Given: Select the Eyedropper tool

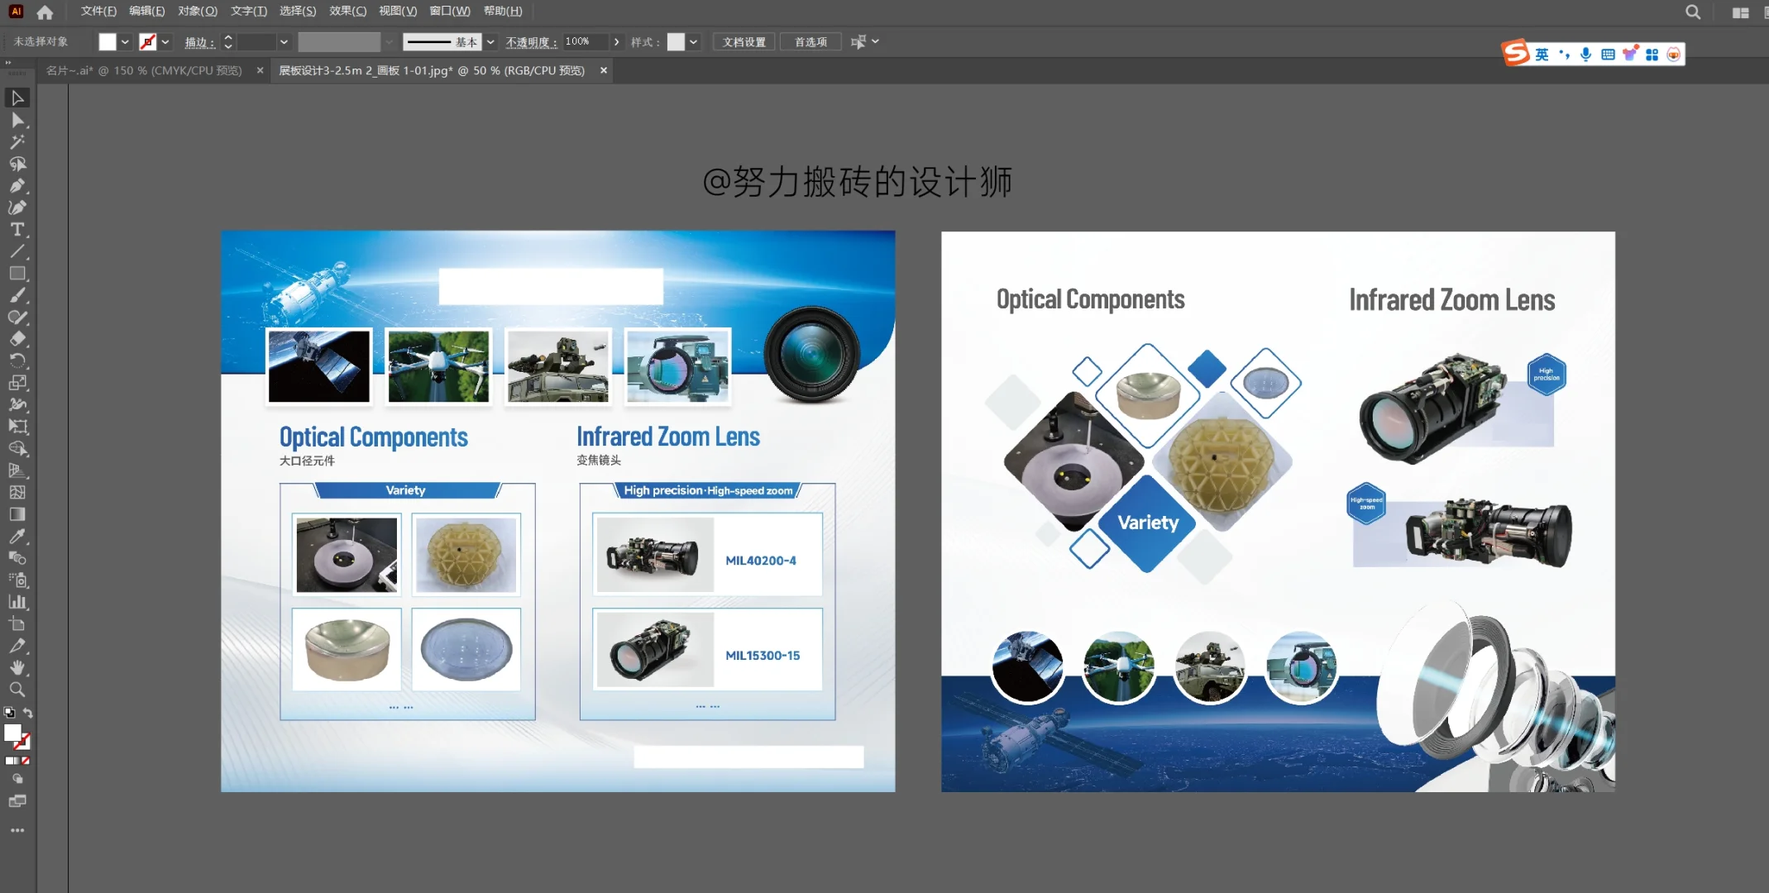Looking at the screenshot, I should tap(17, 537).
